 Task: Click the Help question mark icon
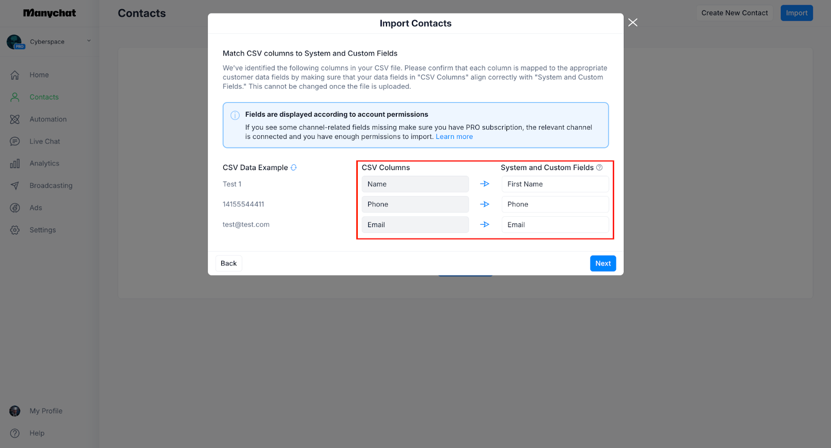15,433
